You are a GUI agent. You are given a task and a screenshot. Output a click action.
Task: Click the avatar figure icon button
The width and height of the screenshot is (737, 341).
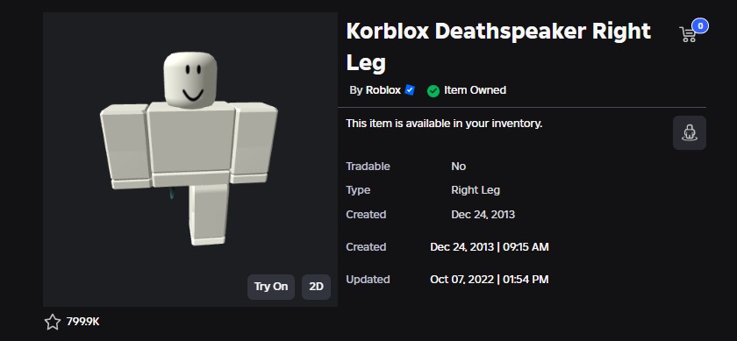(x=689, y=133)
